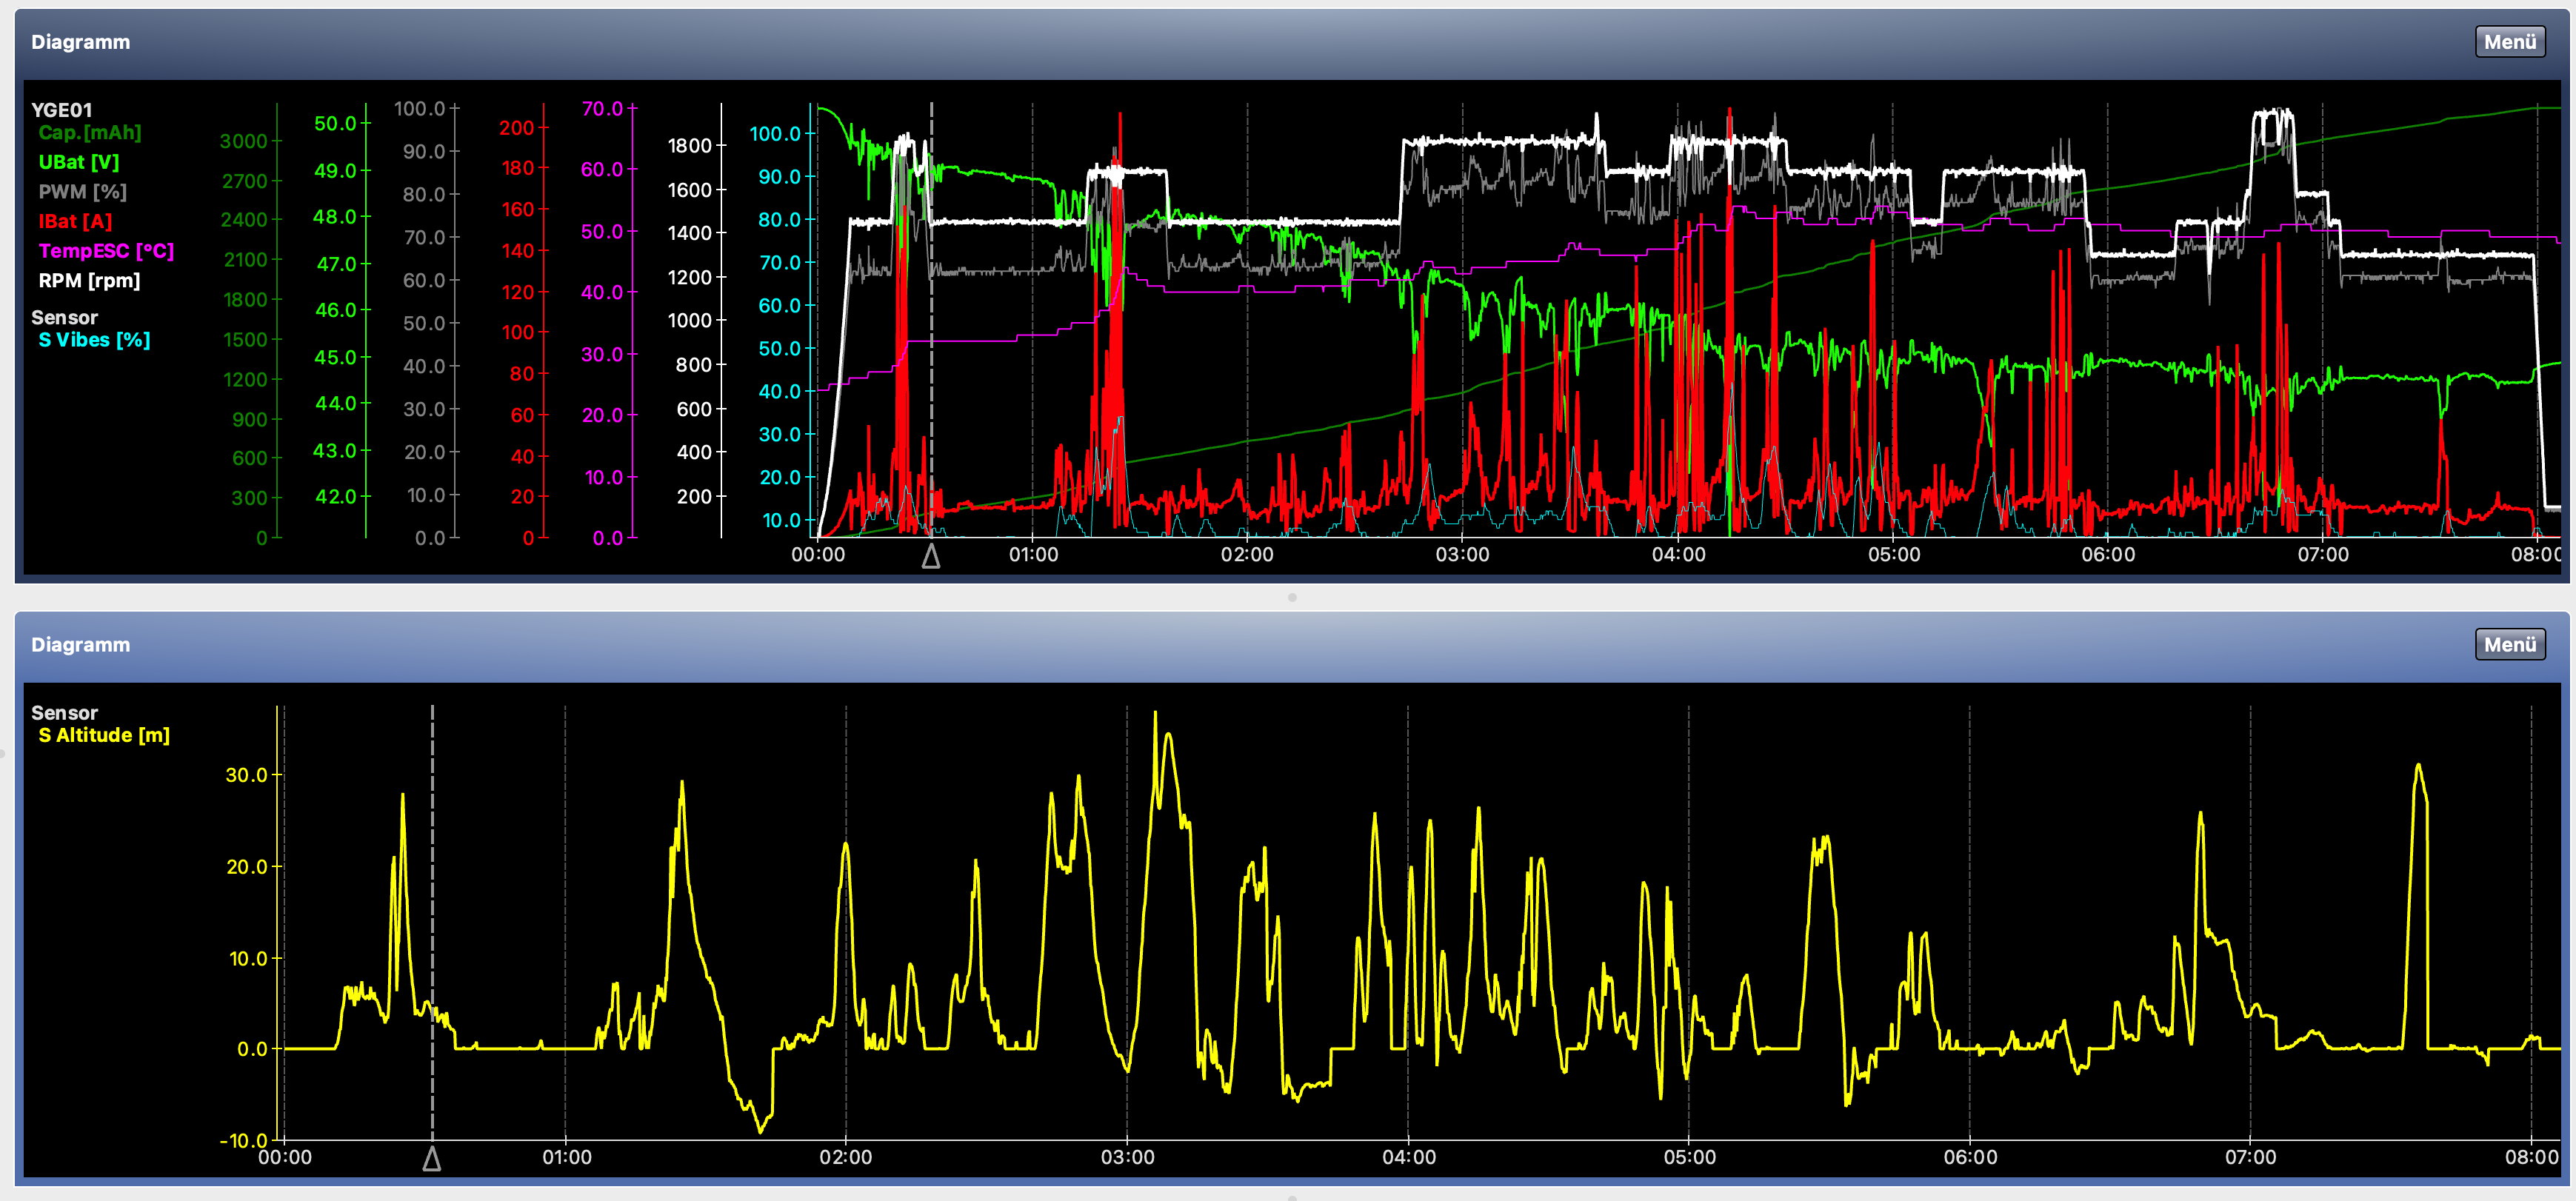The height and width of the screenshot is (1201, 2576).
Task: Click the 04:00 time label in upper chart
Action: pyautogui.click(x=1678, y=555)
